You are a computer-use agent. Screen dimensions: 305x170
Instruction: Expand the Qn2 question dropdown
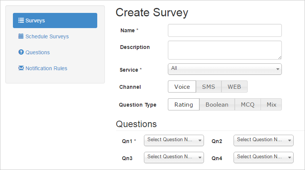(x=263, y=140)
